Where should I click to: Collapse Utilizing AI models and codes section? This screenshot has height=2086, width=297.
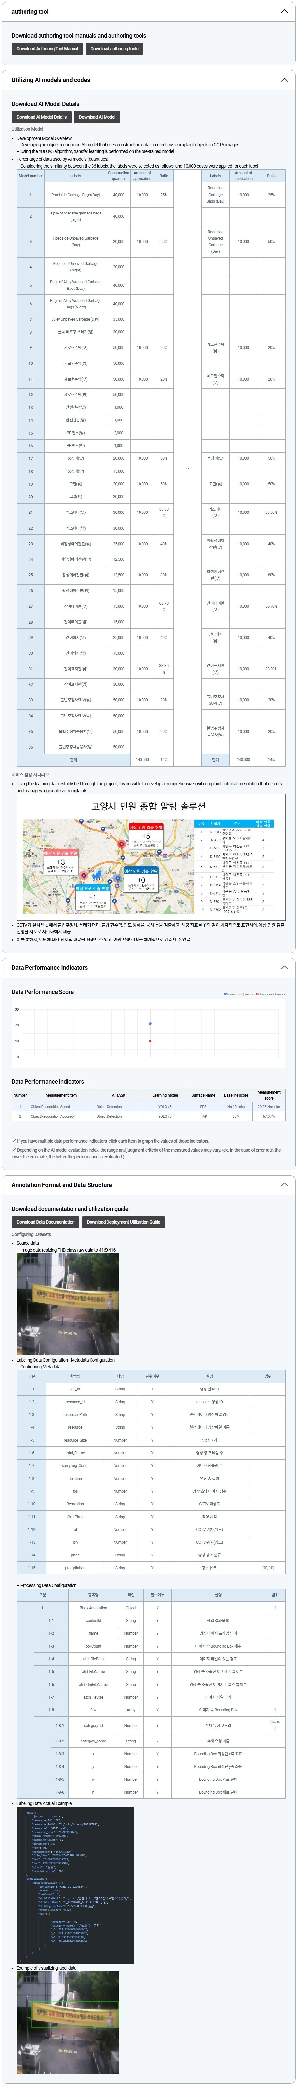coord(283,80)
